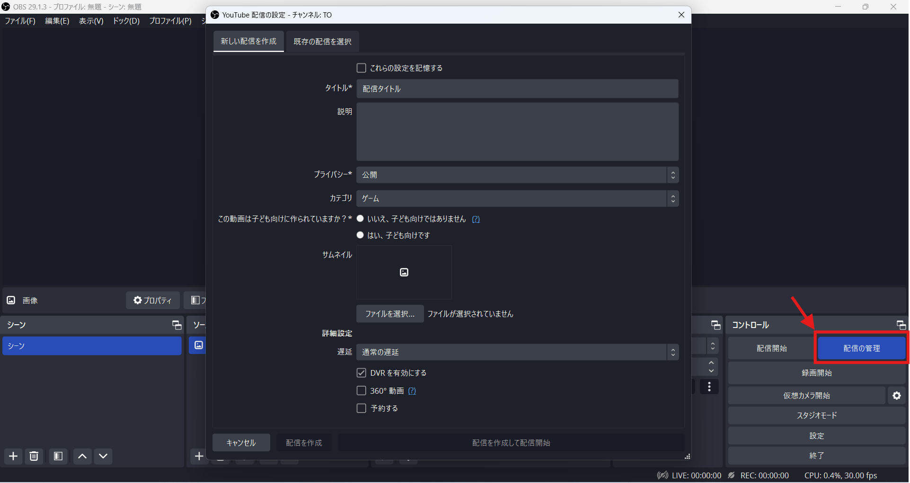This screenshot has width=910, height=483.
Task: Open プロパティ for selected source
Action: [152, 300]
